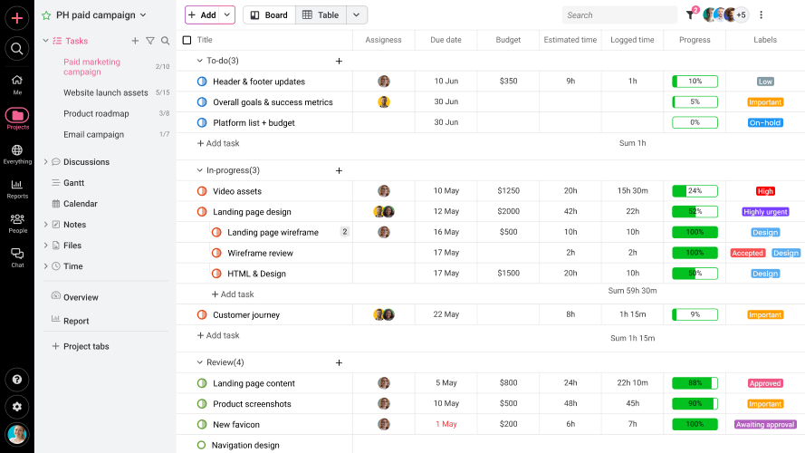Open the view dropdown next to Table
This screenshot has height=453, width=805.
357,15
